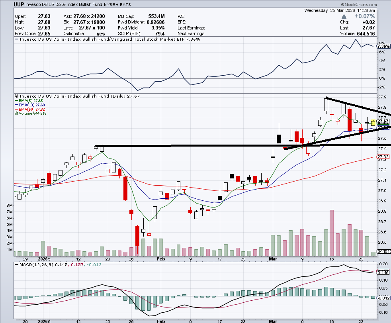Click the Fwd Yield value 3.35%
The image size is (391, 323).
158,28
